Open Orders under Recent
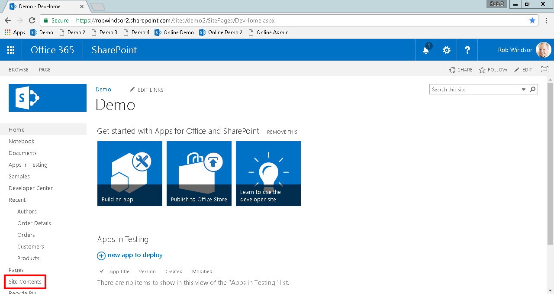This screenshot has width=554, height=294. pyautogui.click(x=26, y=235)
